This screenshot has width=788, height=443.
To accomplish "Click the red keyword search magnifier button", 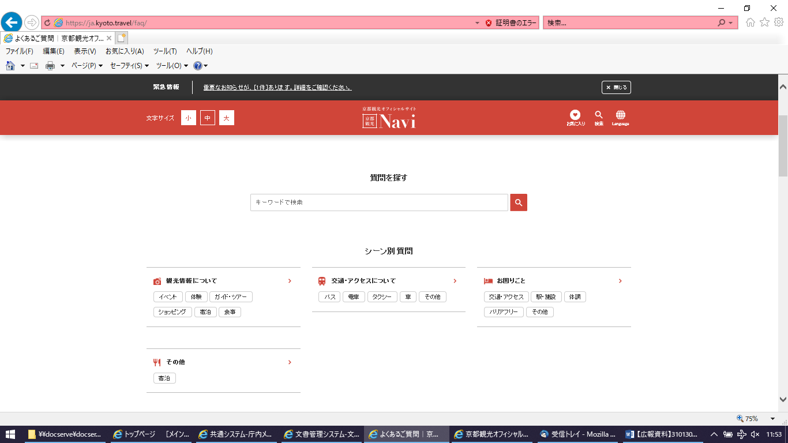I will pos(519,202).
